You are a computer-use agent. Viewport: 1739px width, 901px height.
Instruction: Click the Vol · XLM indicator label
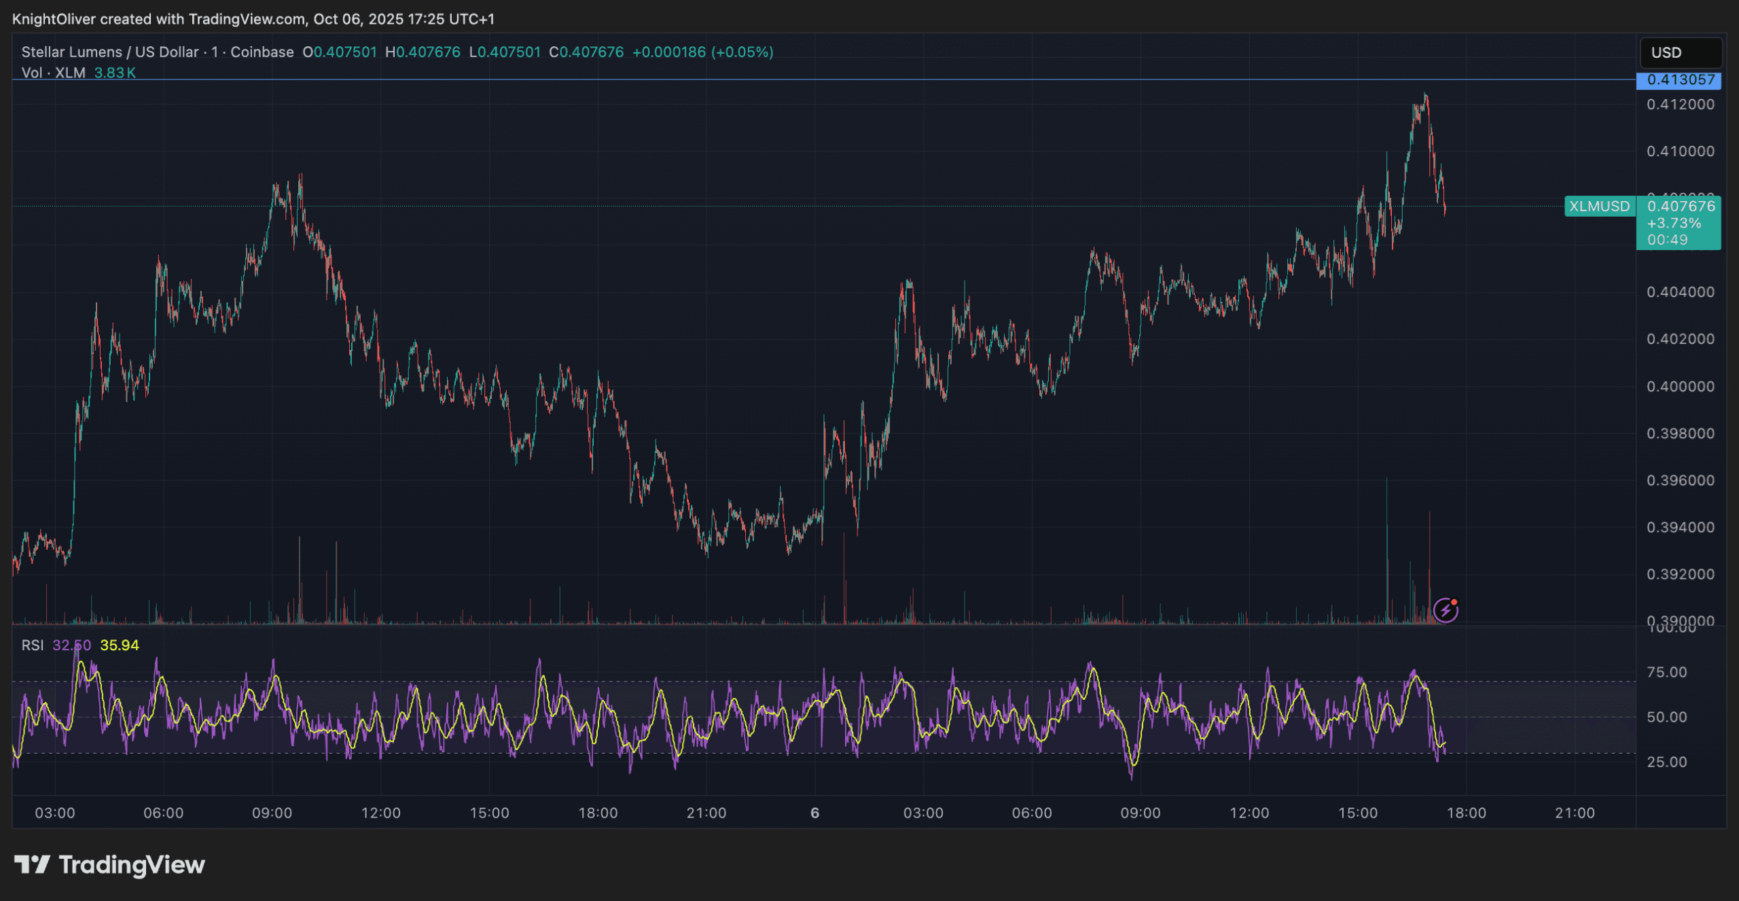[x=53, y=73]
